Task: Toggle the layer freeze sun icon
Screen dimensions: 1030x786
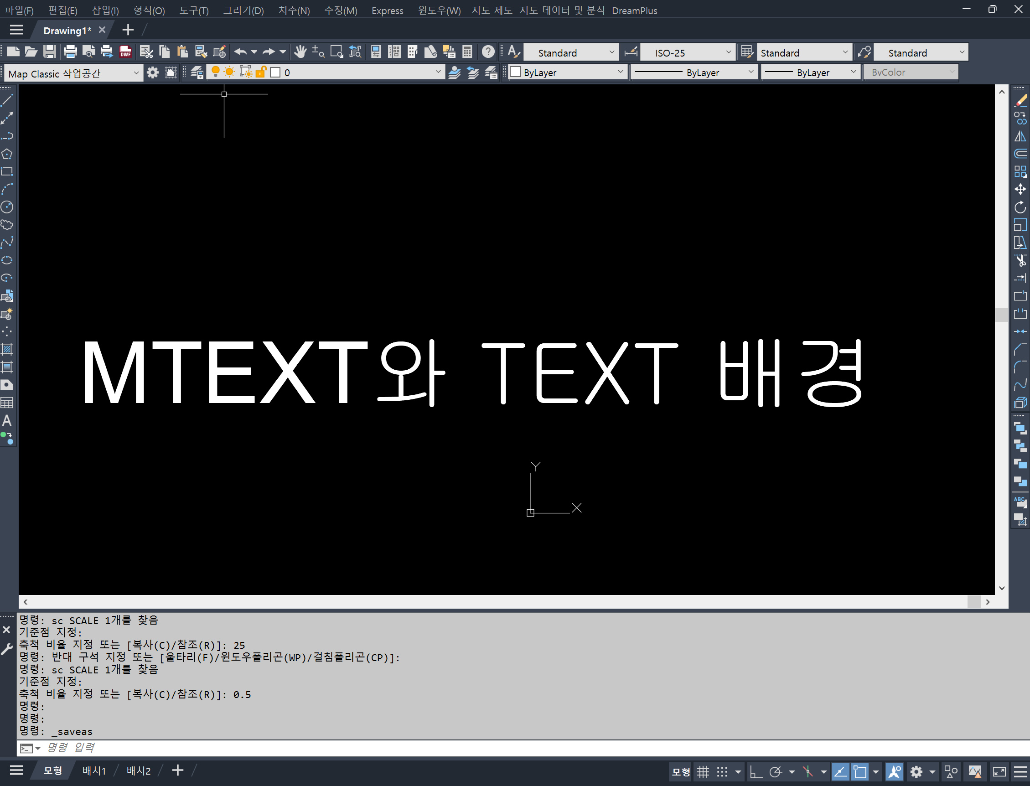Action: point(229,72)
